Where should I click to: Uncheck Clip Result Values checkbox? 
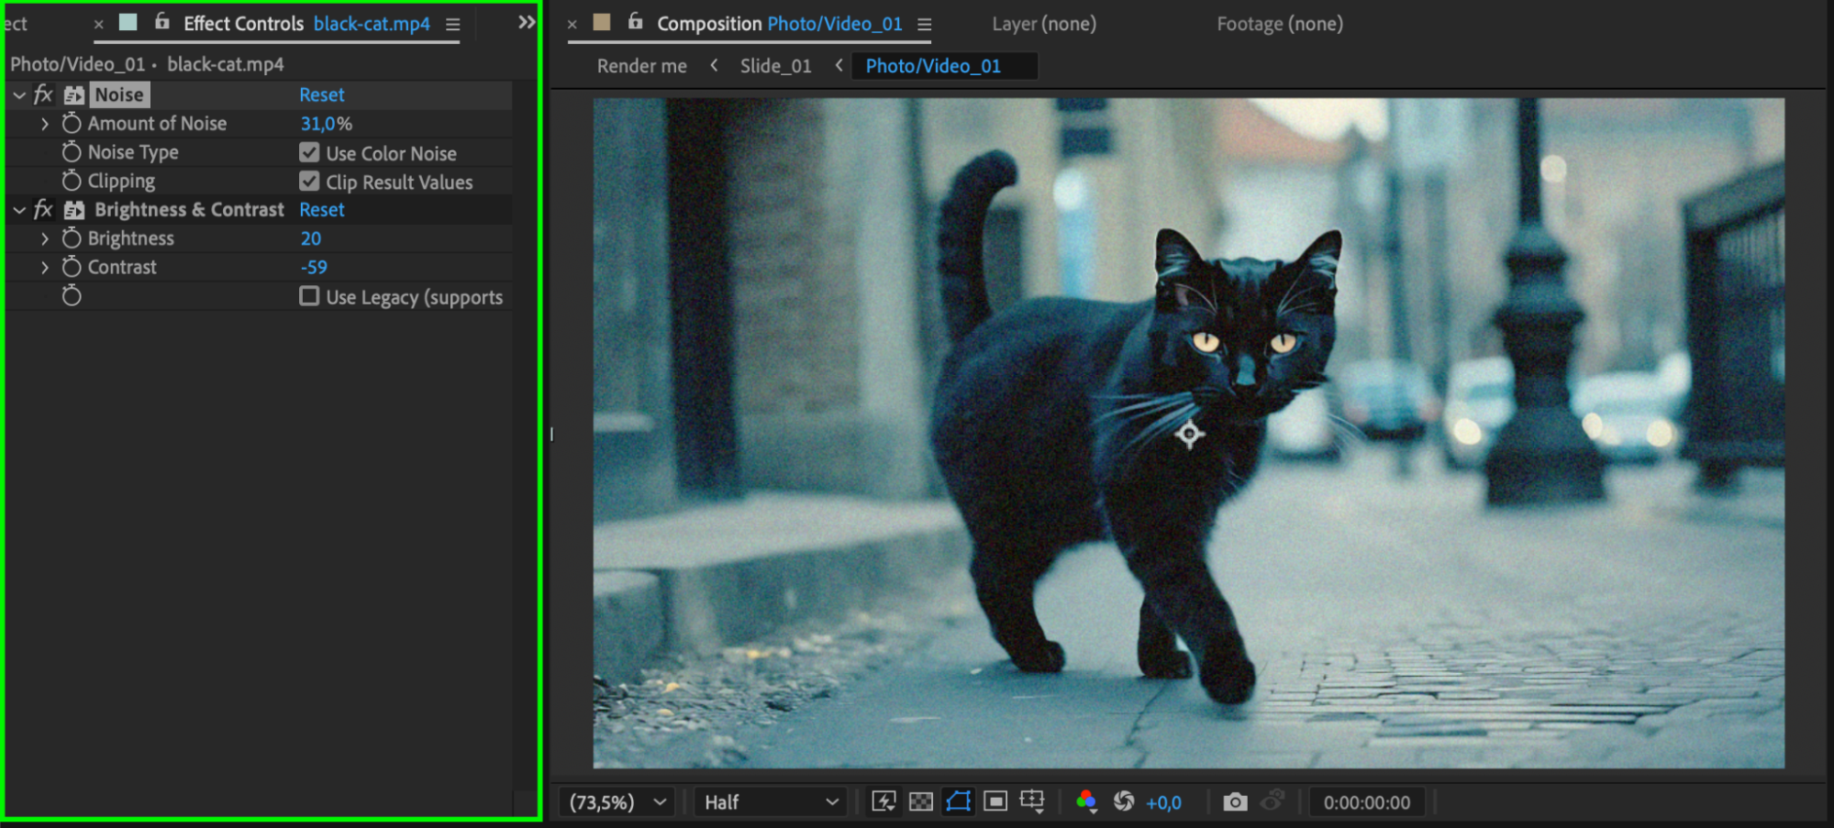[309, 182]
